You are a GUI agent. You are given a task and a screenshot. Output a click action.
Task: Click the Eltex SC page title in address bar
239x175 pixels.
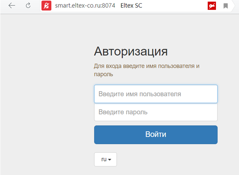coord(131,6)
